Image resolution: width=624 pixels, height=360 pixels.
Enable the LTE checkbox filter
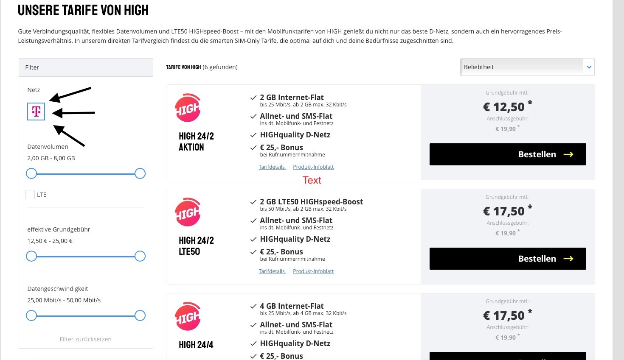click(x=30, y=195)
